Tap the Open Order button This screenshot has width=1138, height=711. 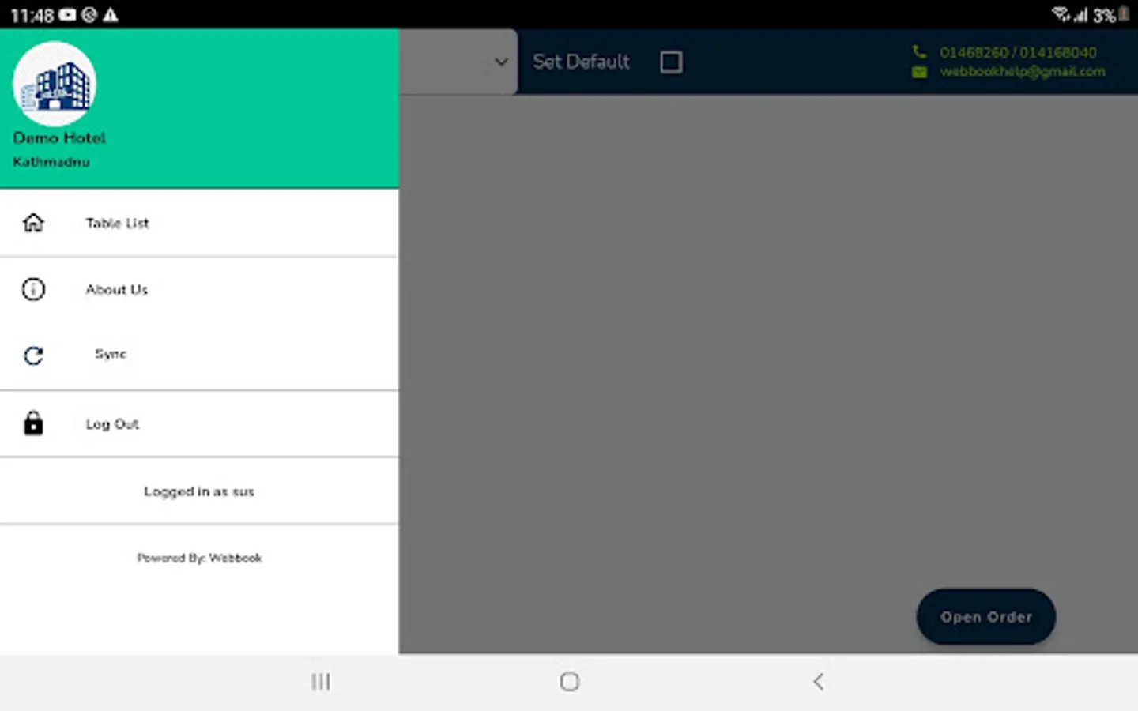point(985,617)
